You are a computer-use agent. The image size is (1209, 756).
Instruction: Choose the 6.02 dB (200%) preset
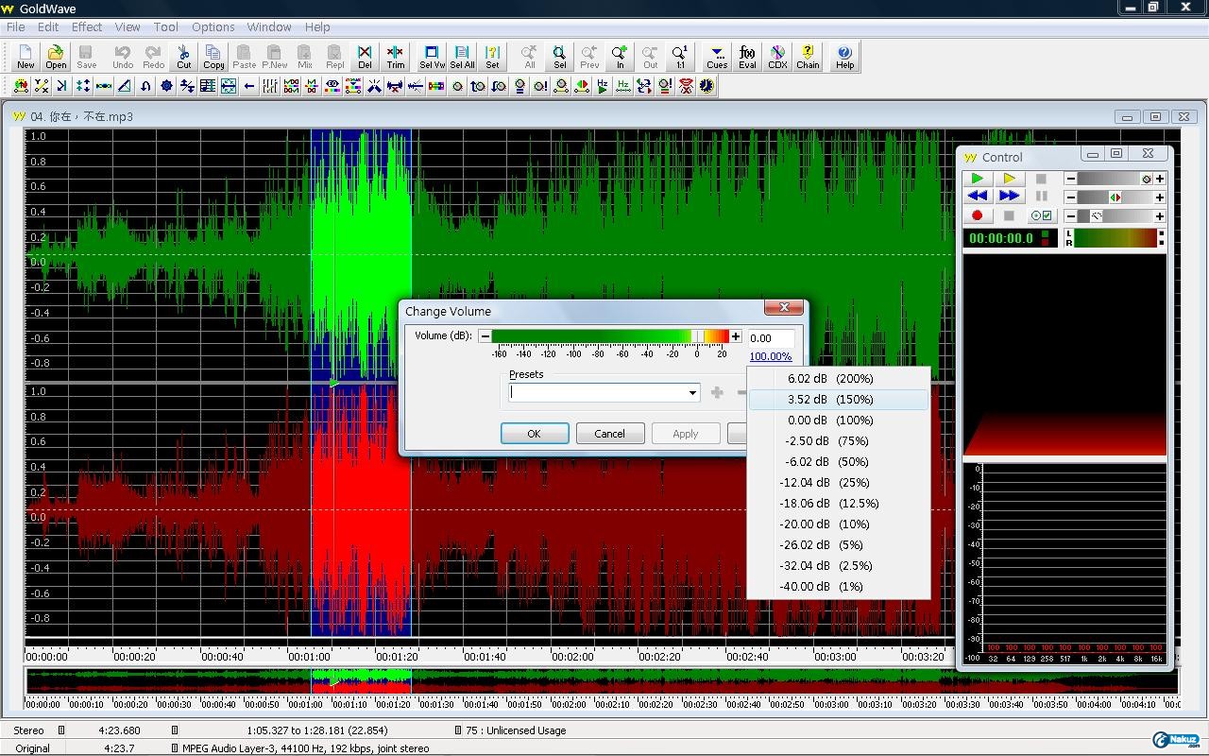point(839,378)
